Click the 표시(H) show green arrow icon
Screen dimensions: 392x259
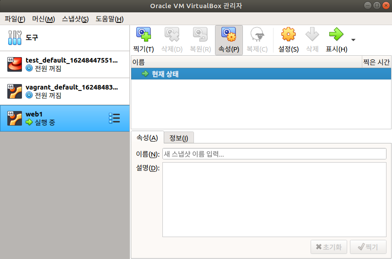click(336, 34)
